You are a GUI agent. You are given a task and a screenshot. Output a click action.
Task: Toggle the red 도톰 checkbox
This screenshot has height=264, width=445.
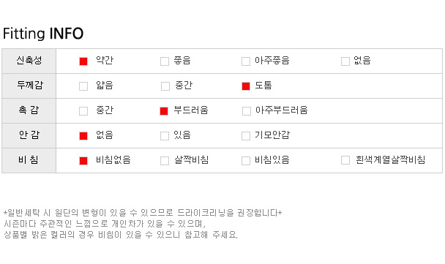tap(246, 86)
